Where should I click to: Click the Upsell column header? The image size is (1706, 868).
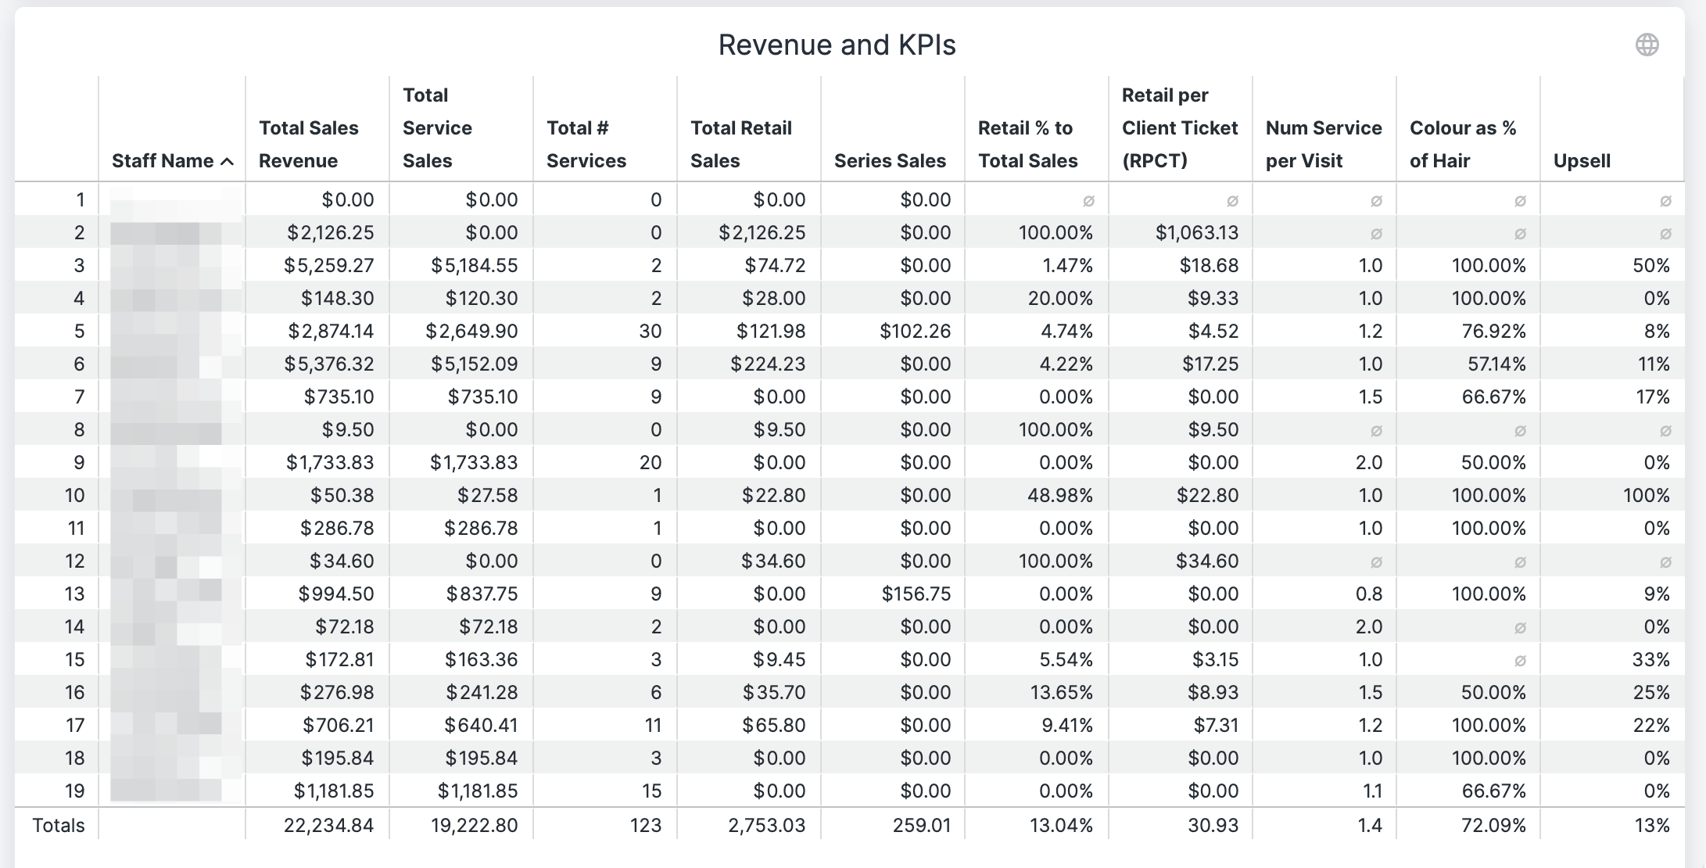tap(1582, 160)
